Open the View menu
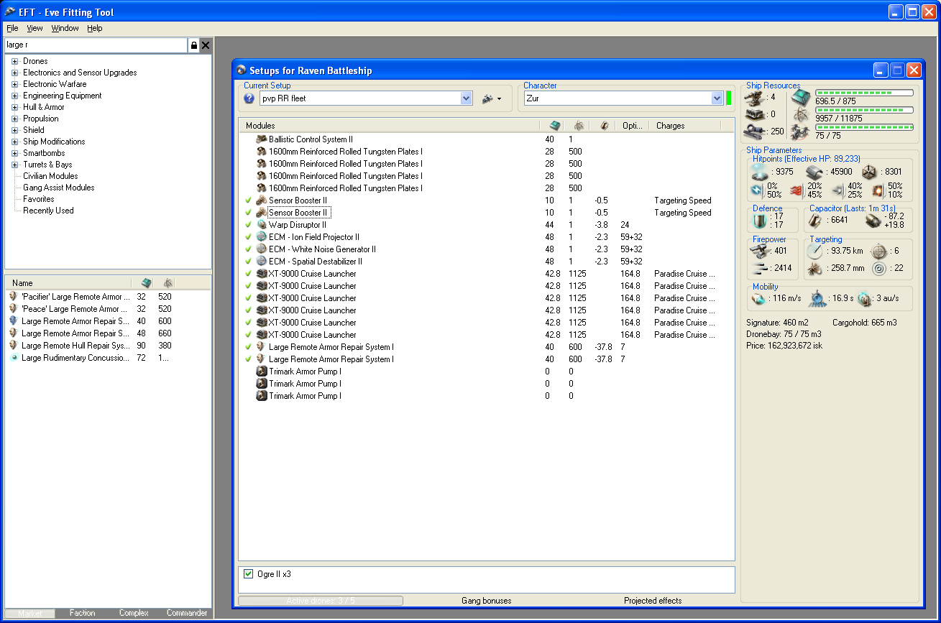Screen dimensions: 941x623 click(x=35, y=28)
